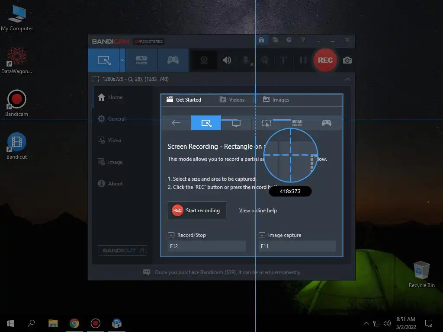Open the screen recording mode dropdown arrow

[x=122, y=60]
